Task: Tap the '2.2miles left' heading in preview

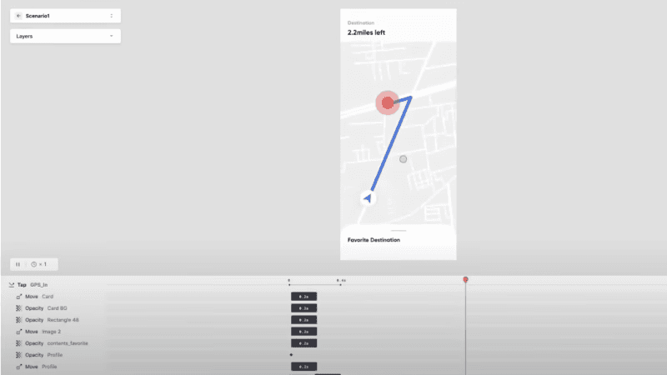Action: 366,32
